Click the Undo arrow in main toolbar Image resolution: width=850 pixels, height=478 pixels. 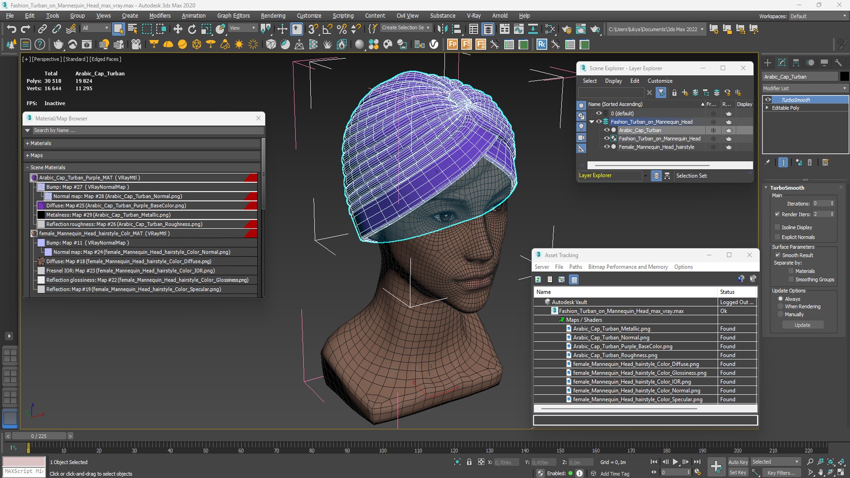click(x=12, y=29)
